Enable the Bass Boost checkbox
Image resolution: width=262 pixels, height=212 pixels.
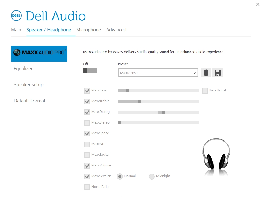(205, 91)
